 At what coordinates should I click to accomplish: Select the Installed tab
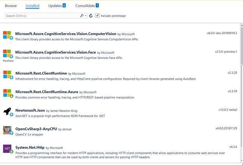32,6
